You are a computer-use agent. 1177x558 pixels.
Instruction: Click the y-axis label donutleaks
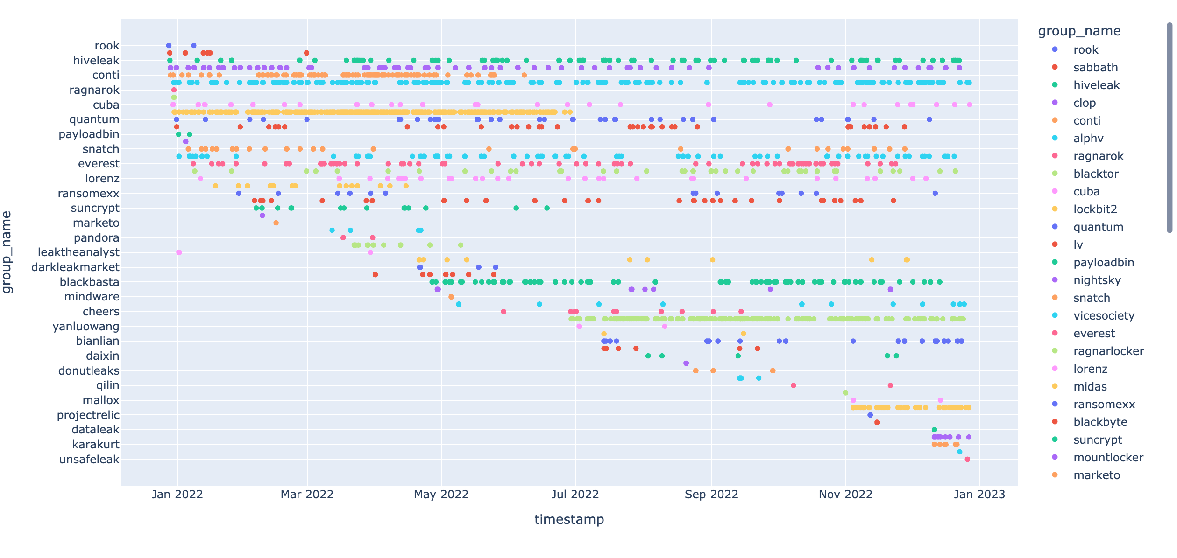point(89,371)
